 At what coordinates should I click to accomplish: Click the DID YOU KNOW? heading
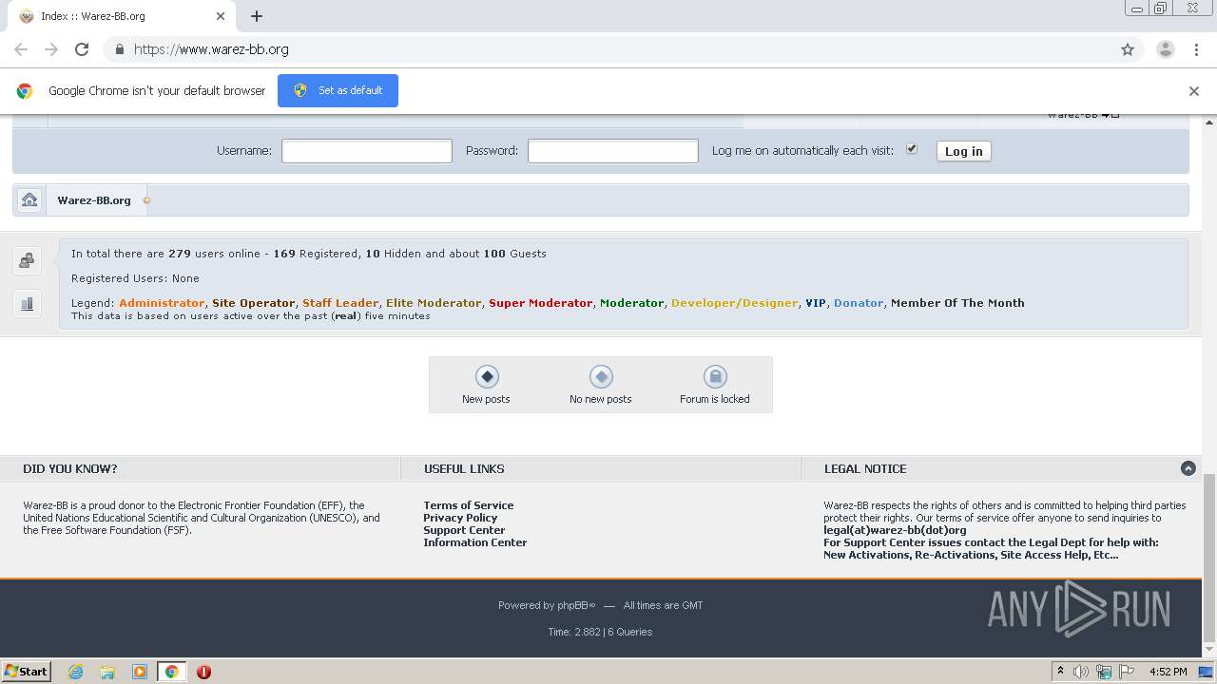(70, 468)
